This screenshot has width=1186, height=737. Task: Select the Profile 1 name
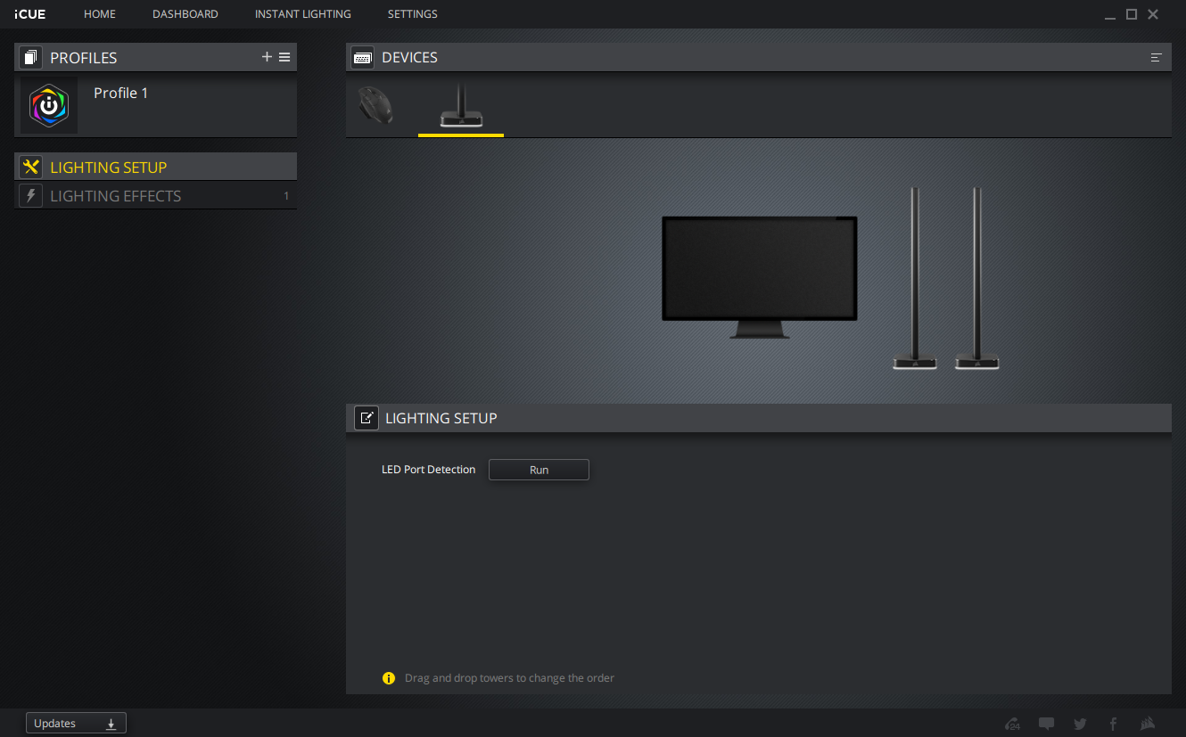point(121,93)
